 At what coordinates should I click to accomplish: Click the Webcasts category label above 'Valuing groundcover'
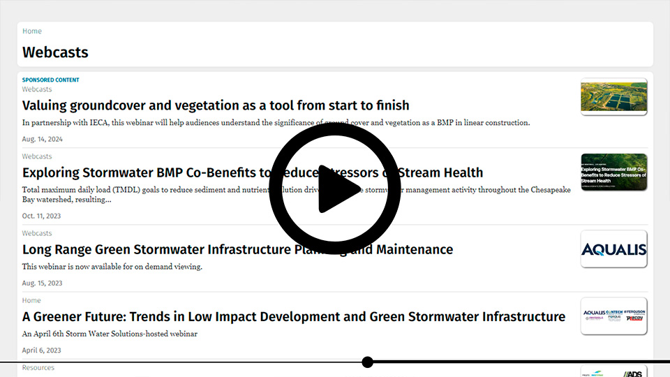tap(37, 89)
